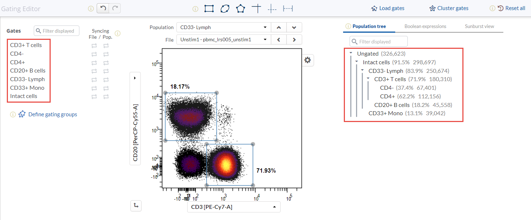Select the range gate tool
The image size is (531, 220).
(288, 9)
